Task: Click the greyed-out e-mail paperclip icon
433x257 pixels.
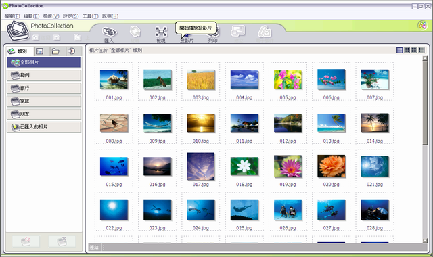Action: tap(265, 32)
